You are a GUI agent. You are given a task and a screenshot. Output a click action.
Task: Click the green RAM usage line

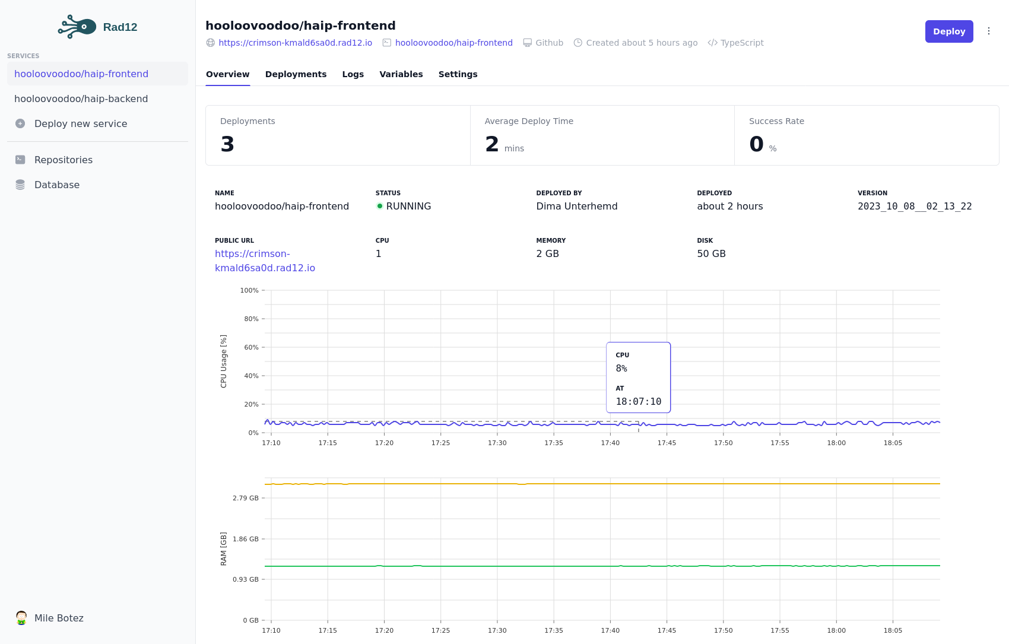tap(602, 566)
